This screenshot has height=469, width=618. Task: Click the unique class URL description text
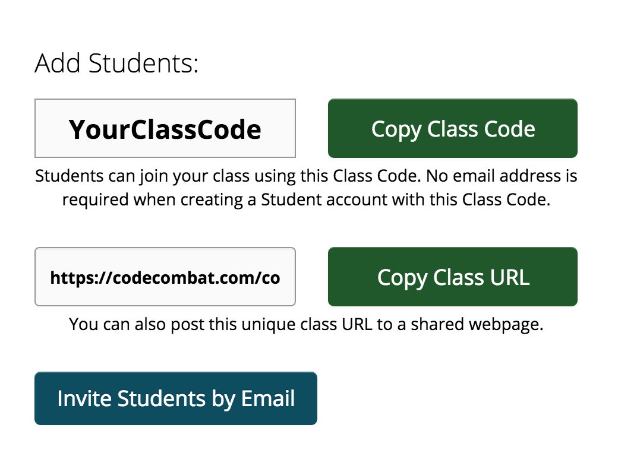click(x=306, y=325)
